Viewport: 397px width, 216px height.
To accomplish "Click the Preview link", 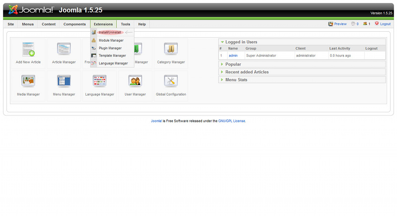I will click(340, 24).
